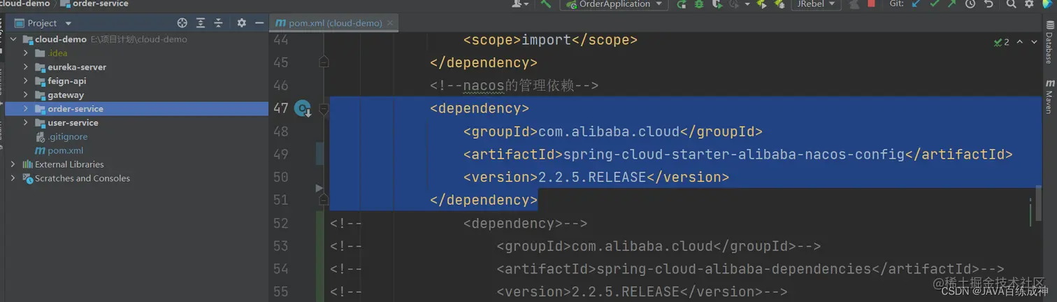Select feign-api in project tree
Viewport: 1057px width, 302px height.
click(67, 81)
